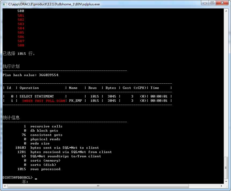Click the PK_EMP index name
The width and height of the screenshot is (231, 191).
click(x=75, y=101)
